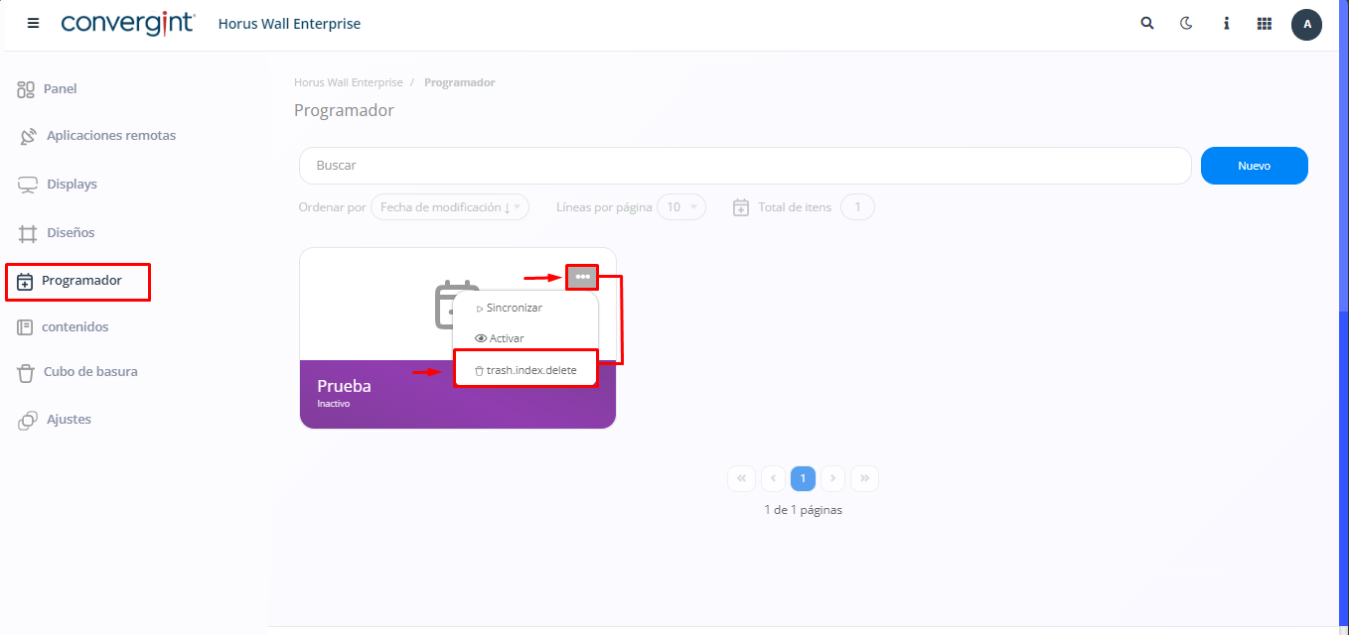1349x635 pixels.
Task: Expand Fecha de modificación sort dropdown
Action: pos(450,207)
